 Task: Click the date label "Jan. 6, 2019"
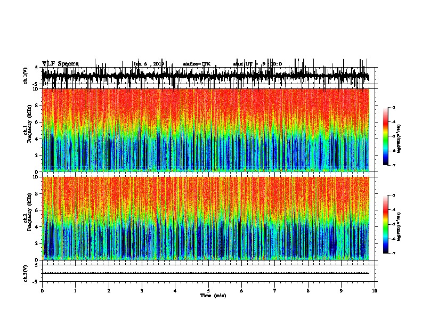coord(149,64)
